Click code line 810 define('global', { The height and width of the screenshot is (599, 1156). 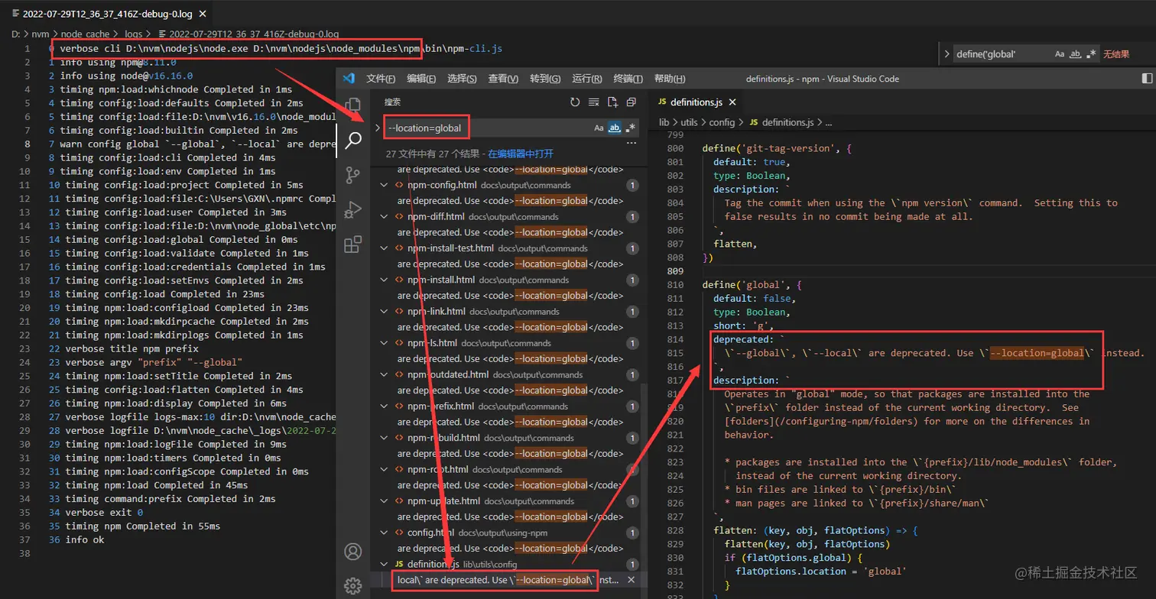(752, 285)
